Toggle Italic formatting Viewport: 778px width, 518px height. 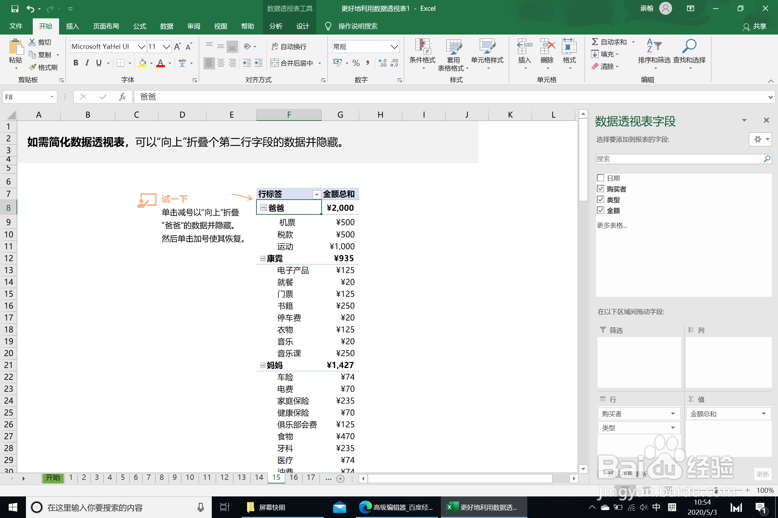pyautogui.click(x=87, y=63)
